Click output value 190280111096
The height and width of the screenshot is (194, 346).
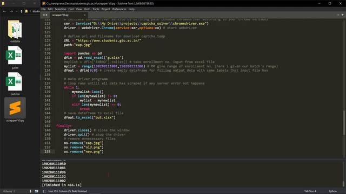point(54,172)
